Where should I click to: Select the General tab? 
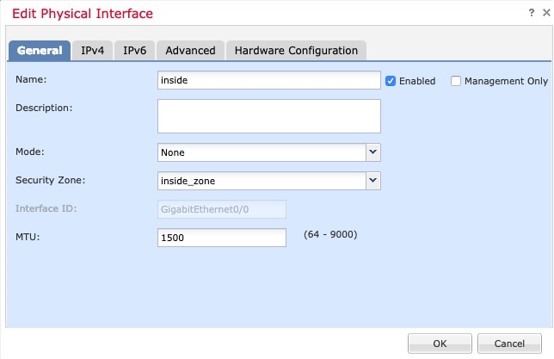(x=39, y=50)
